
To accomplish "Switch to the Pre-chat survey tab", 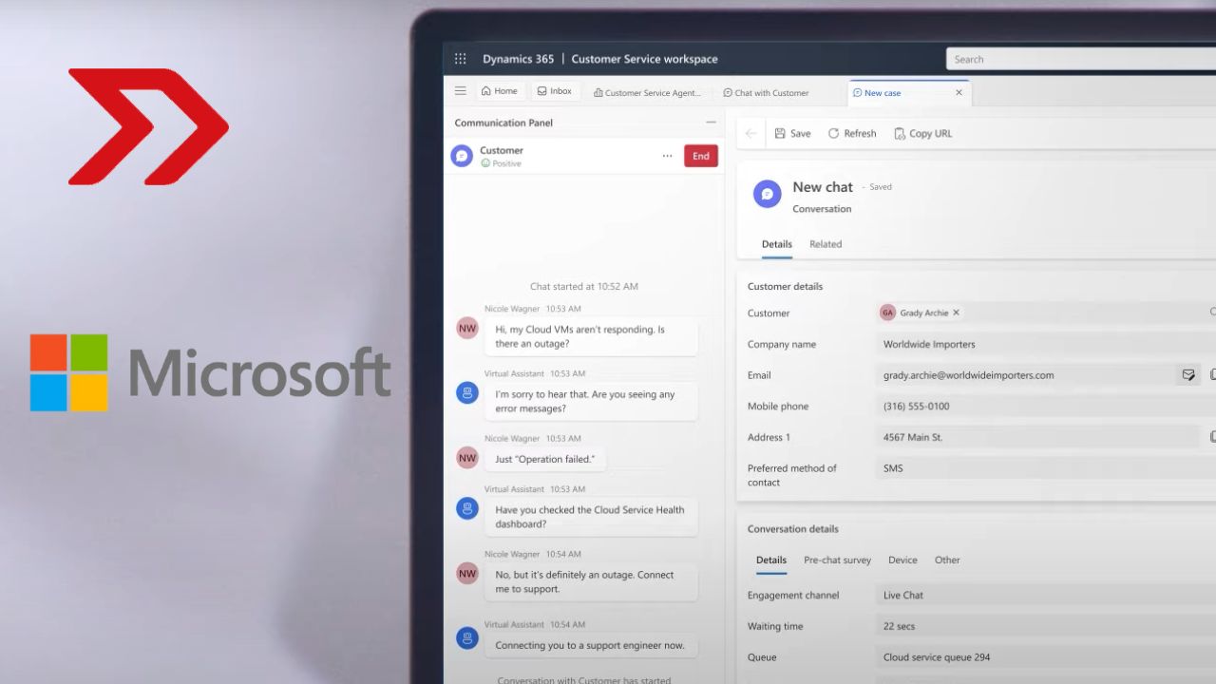I will click(837, 560).
